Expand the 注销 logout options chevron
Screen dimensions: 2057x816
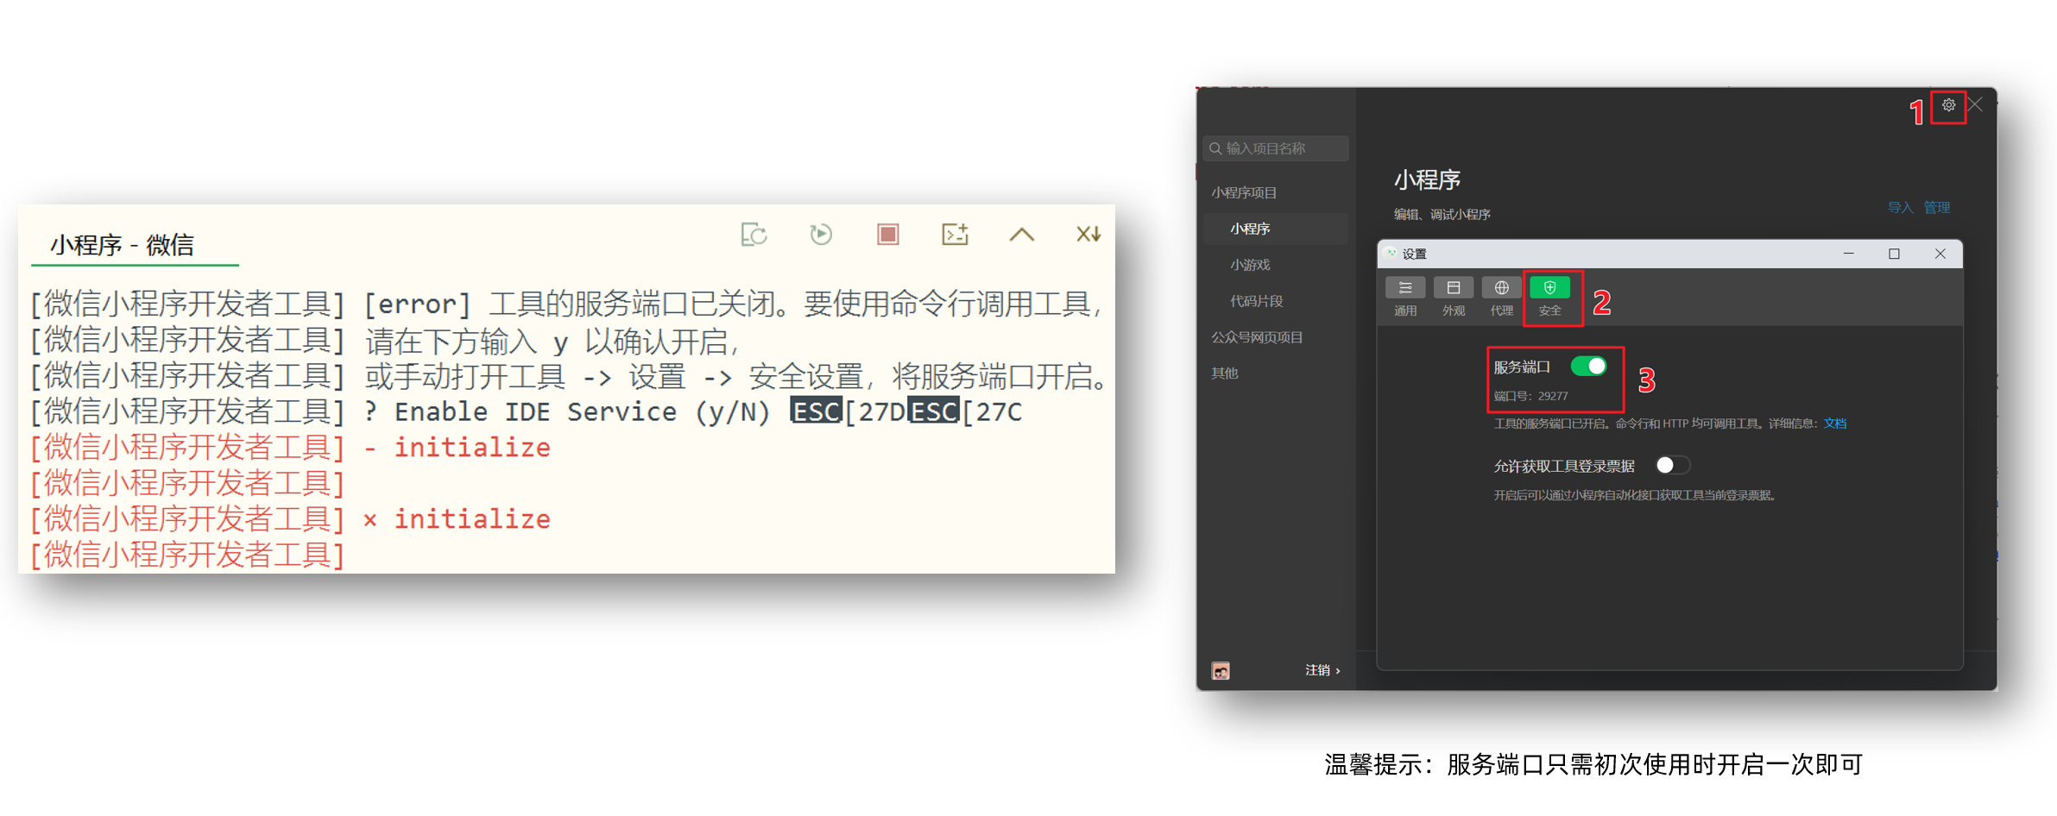click(1336, 670)
